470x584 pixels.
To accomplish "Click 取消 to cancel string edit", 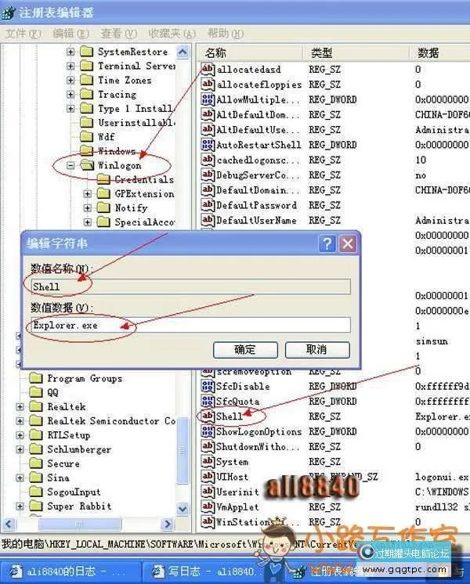I will [x=317, y=350].
